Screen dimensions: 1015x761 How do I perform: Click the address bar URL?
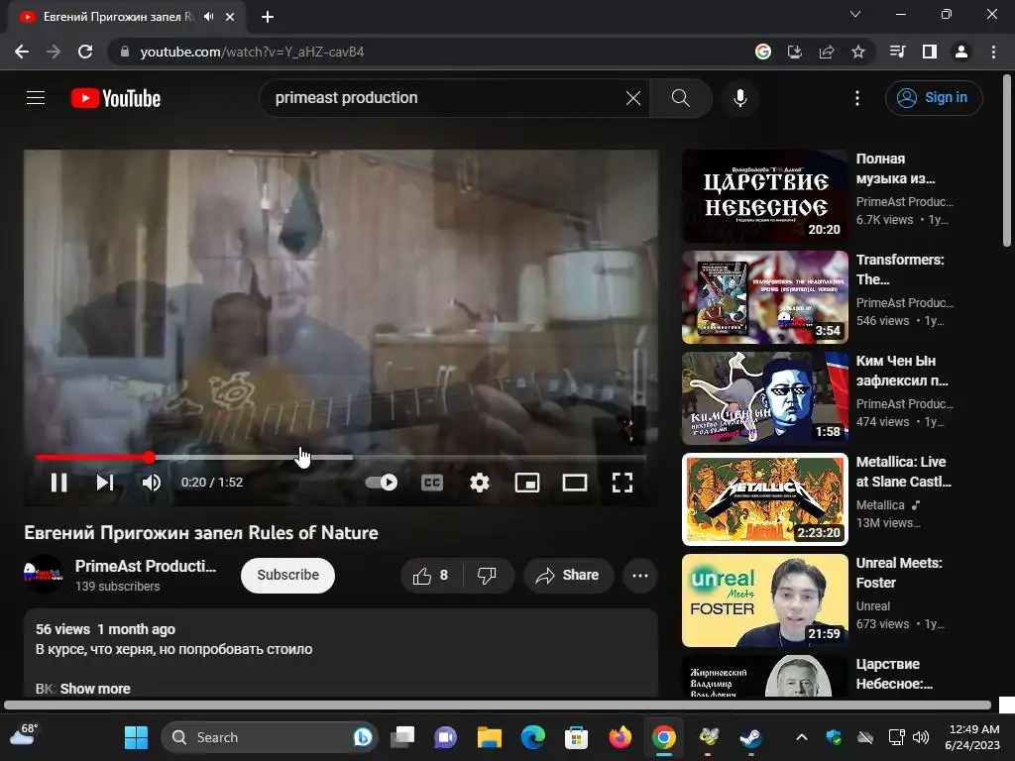252,52
